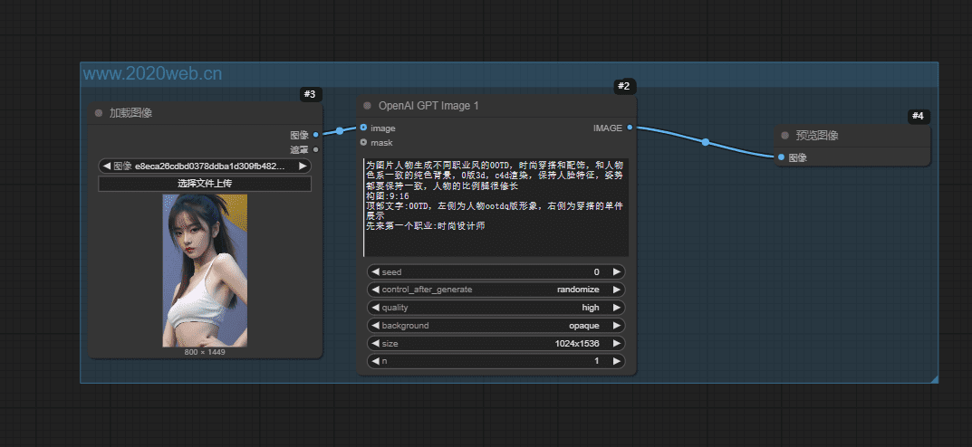Click the #3 node badge
972x447 pixels.
pos(310,94)
